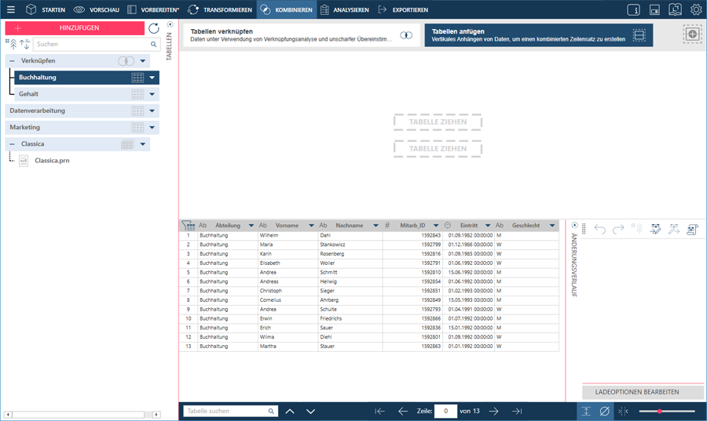Open the Eintritt column dropdown
The width and height of the screenshot is (707, 421).
tap(488, 225)
